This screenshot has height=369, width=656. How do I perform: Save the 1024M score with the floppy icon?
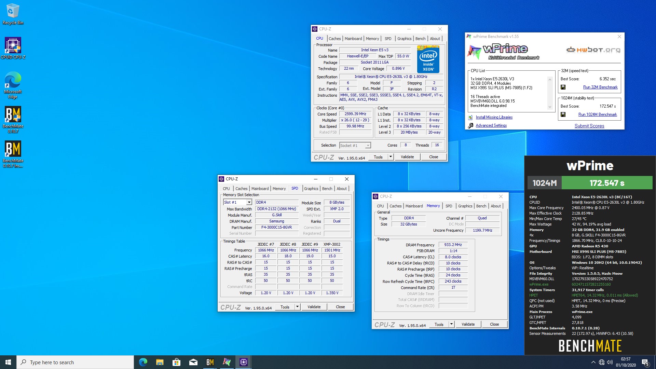[563, 114]
